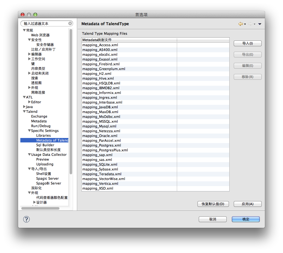Open the view menu triangle icon
This screenshot has height=253, width=283.
[260, 24]
